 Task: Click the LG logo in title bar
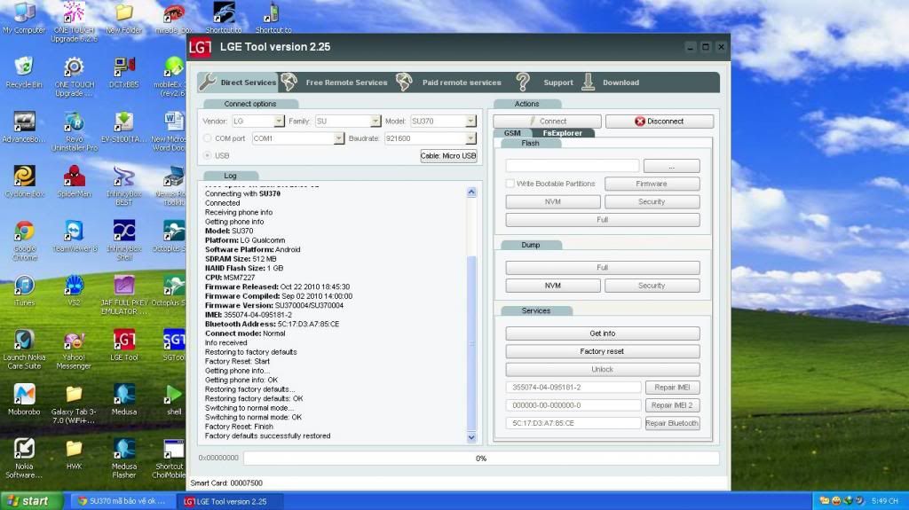coord(200,47)
